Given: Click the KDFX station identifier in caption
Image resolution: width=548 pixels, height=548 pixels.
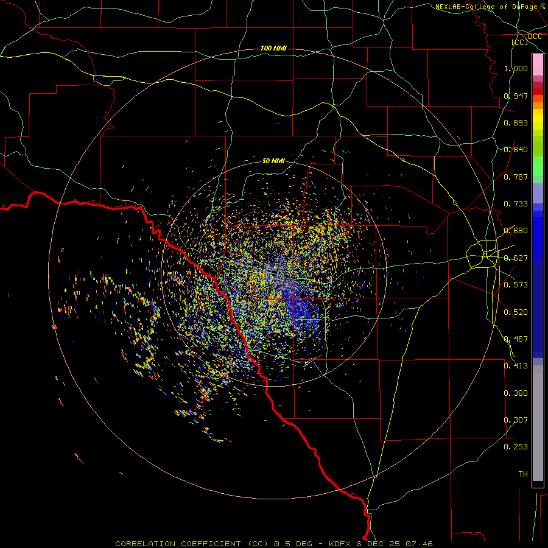Looking at the screenshot, I should (x=340, y=544).
